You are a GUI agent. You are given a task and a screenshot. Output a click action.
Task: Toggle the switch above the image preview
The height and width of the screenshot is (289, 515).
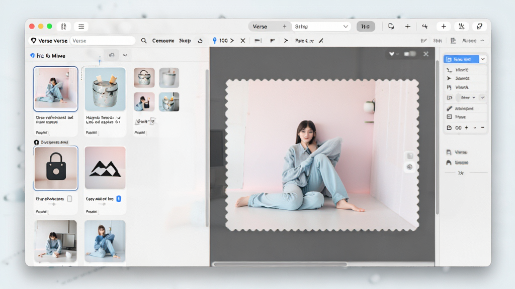pyautogui.click(x=410, y=54)
